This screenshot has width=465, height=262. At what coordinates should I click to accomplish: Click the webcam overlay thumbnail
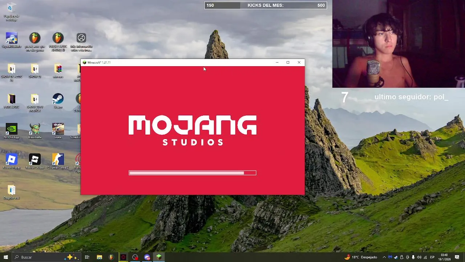(399, 44)
